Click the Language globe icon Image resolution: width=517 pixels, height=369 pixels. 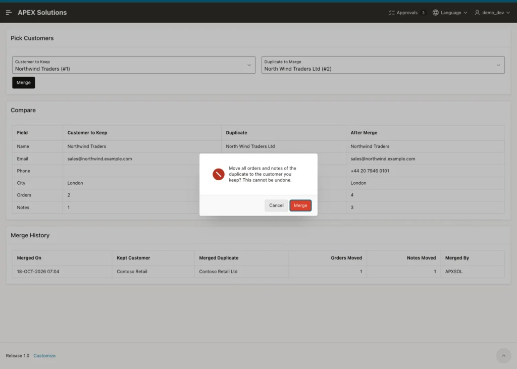(x=436, y=13)
